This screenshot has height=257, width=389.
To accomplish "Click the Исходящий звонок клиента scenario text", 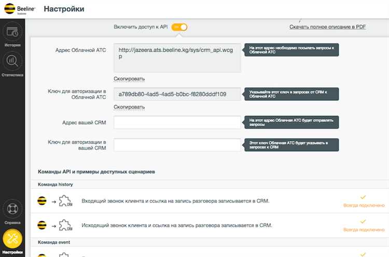I will (177, 225).
